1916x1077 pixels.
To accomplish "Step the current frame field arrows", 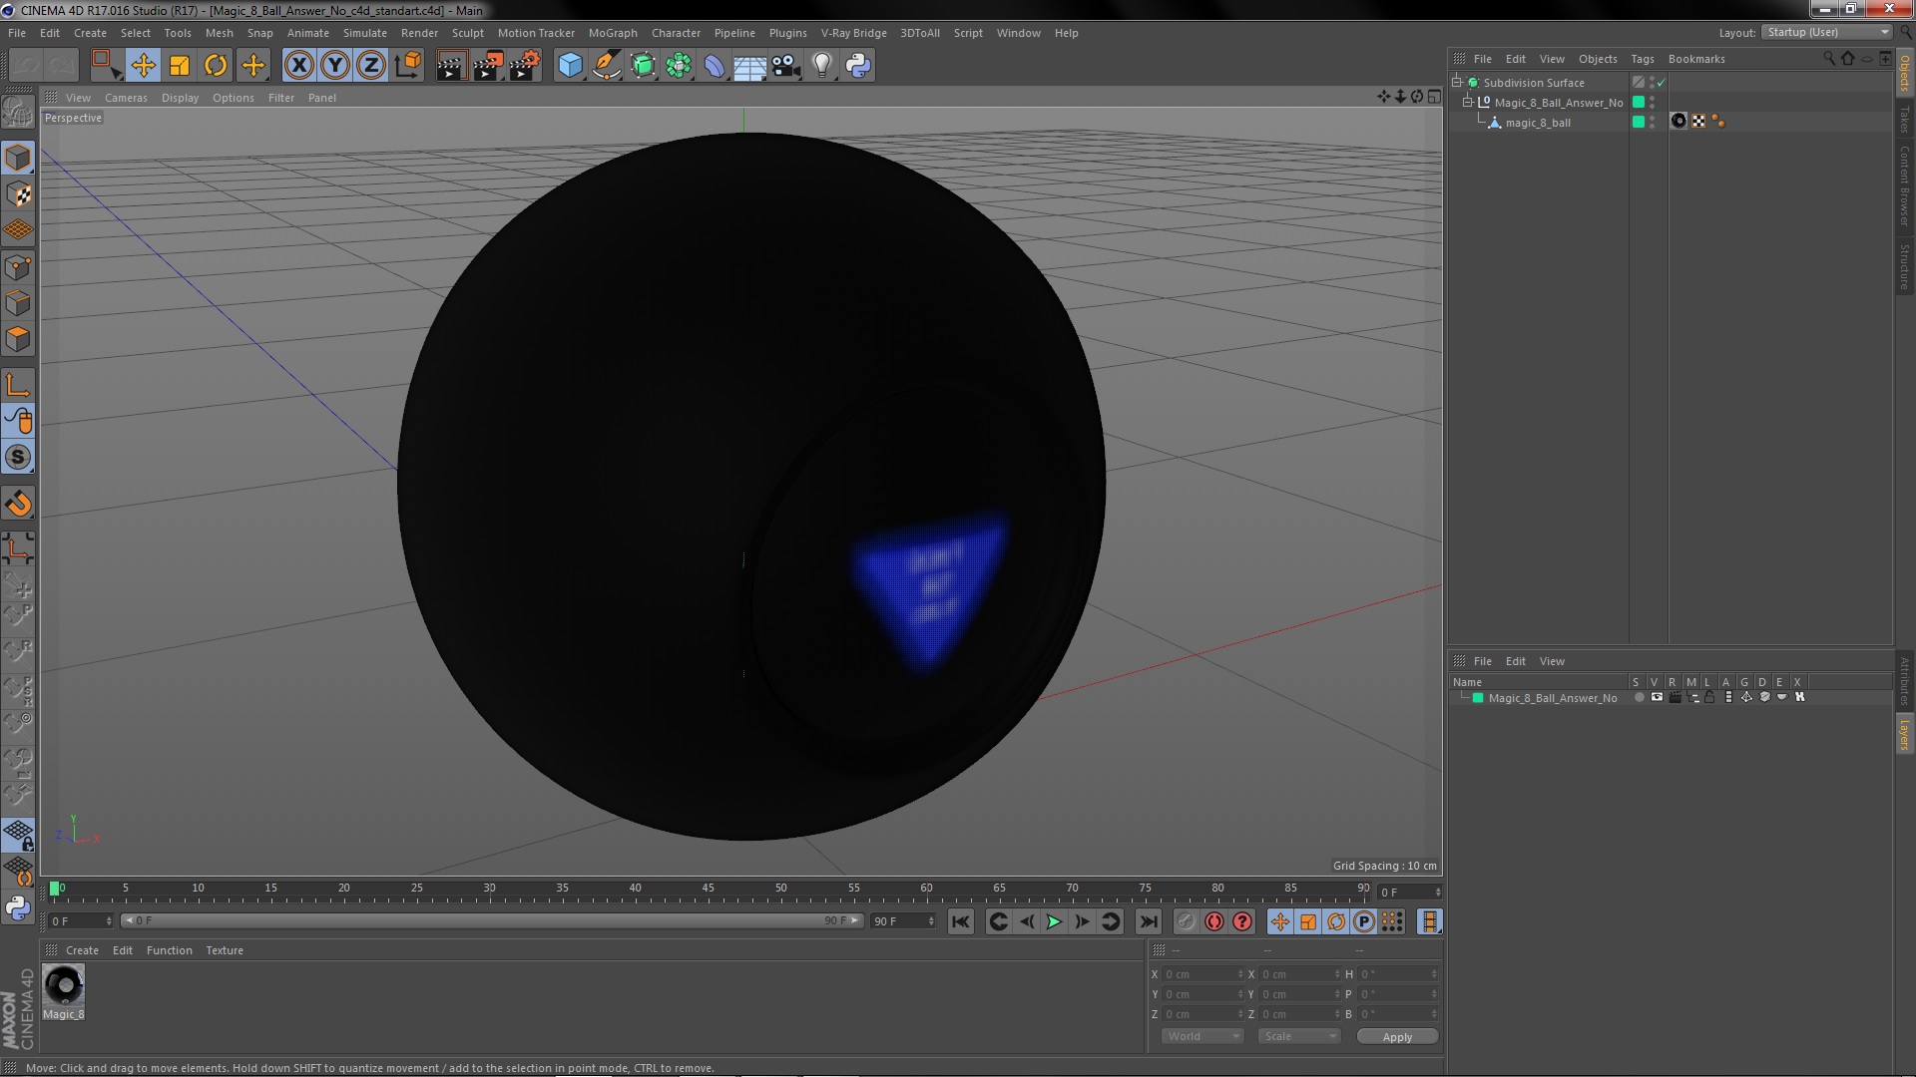I will (1438, 893).
